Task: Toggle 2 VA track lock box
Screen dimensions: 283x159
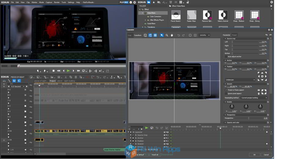Action: point(25,131)
